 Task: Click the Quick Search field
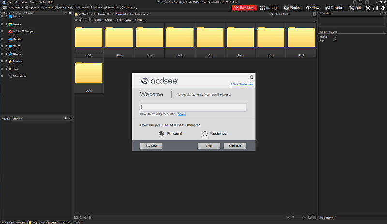pos(294,14)
